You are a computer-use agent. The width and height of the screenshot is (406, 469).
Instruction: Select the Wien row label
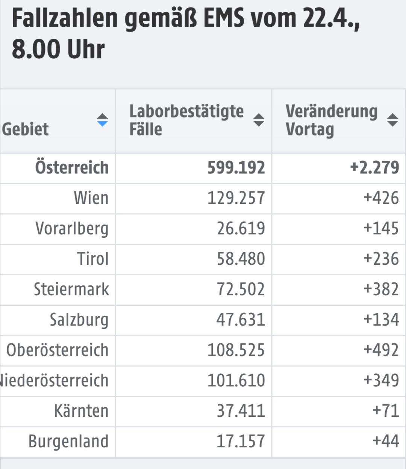tap(91, 198)
